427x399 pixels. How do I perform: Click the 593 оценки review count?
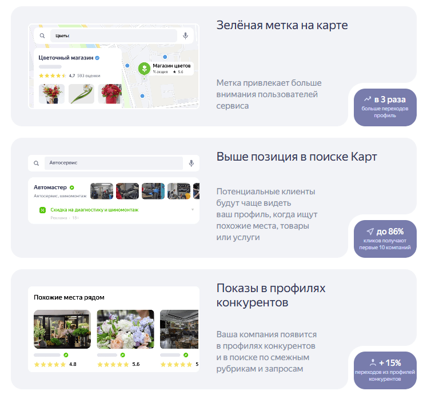[89, 75]
